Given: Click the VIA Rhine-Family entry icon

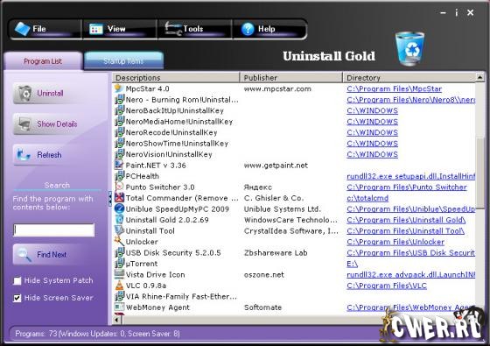Looking at the screenshot, I should point(119,296).
